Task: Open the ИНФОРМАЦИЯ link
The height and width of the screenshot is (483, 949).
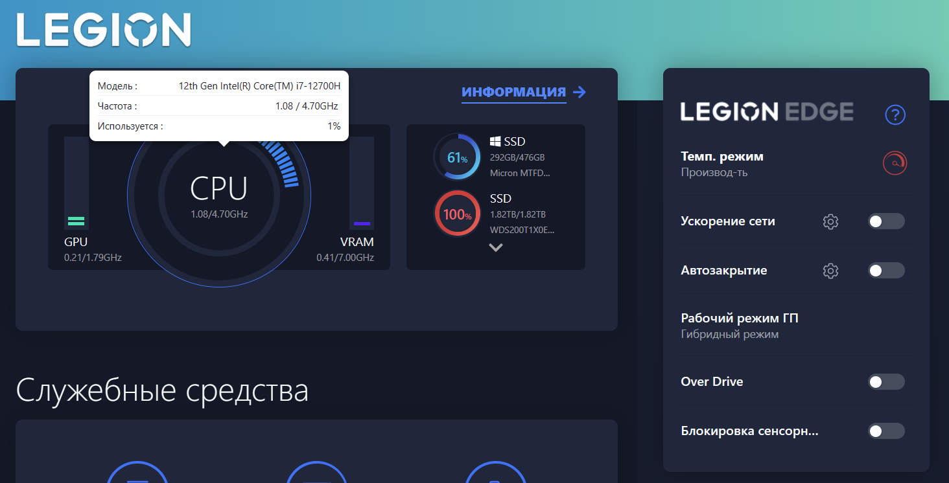Action: 524,93
